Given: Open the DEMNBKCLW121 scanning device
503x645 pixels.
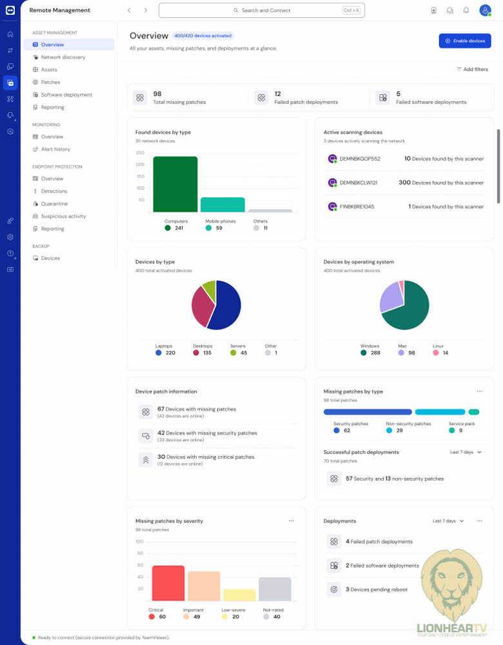Looking at the screenshot, I should tap(358, 183).
